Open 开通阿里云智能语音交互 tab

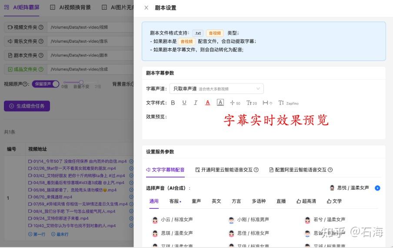tap(226, 170)
